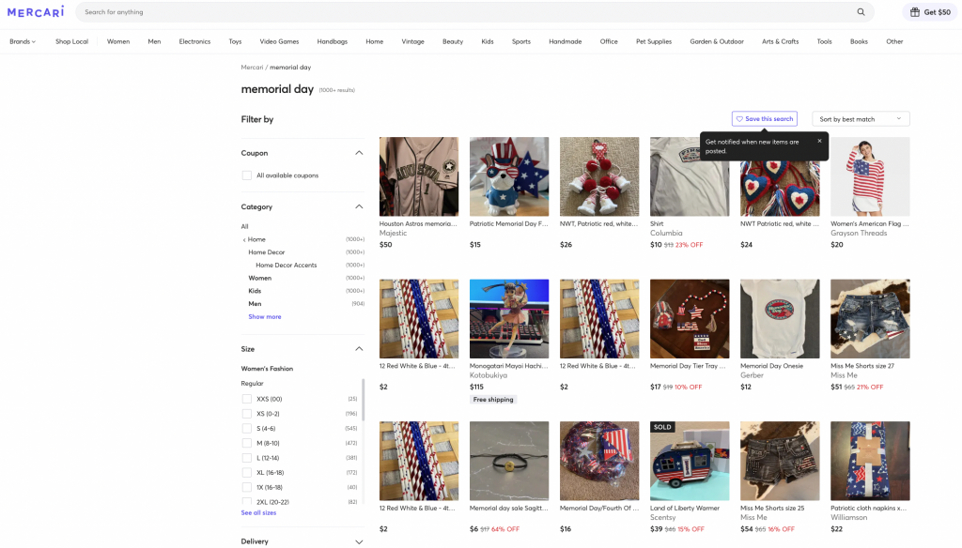The width and height of the screenshot is (962, 548).
Task: Open the Vintage category
Action: [413, 41]
